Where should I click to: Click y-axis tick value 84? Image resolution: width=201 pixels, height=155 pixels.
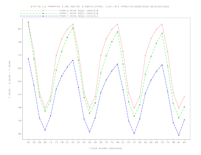20,29
